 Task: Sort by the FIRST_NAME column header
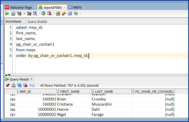[74, 92]
